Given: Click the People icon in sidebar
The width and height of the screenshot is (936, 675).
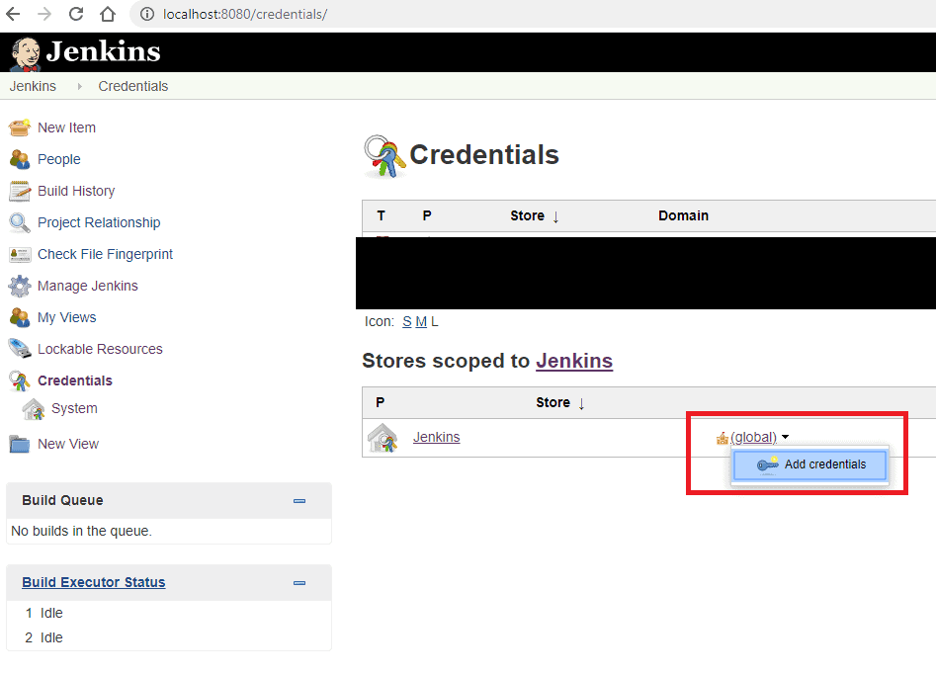Looking at the screenshot, I should [20, 159].
